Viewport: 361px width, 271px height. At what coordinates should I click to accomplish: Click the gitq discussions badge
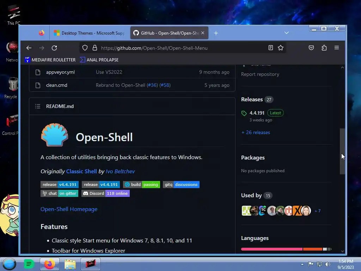[x=181, y=184]
